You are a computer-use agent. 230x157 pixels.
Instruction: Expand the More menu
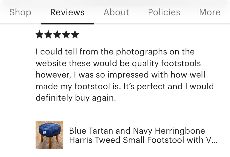tap(210, 12)
